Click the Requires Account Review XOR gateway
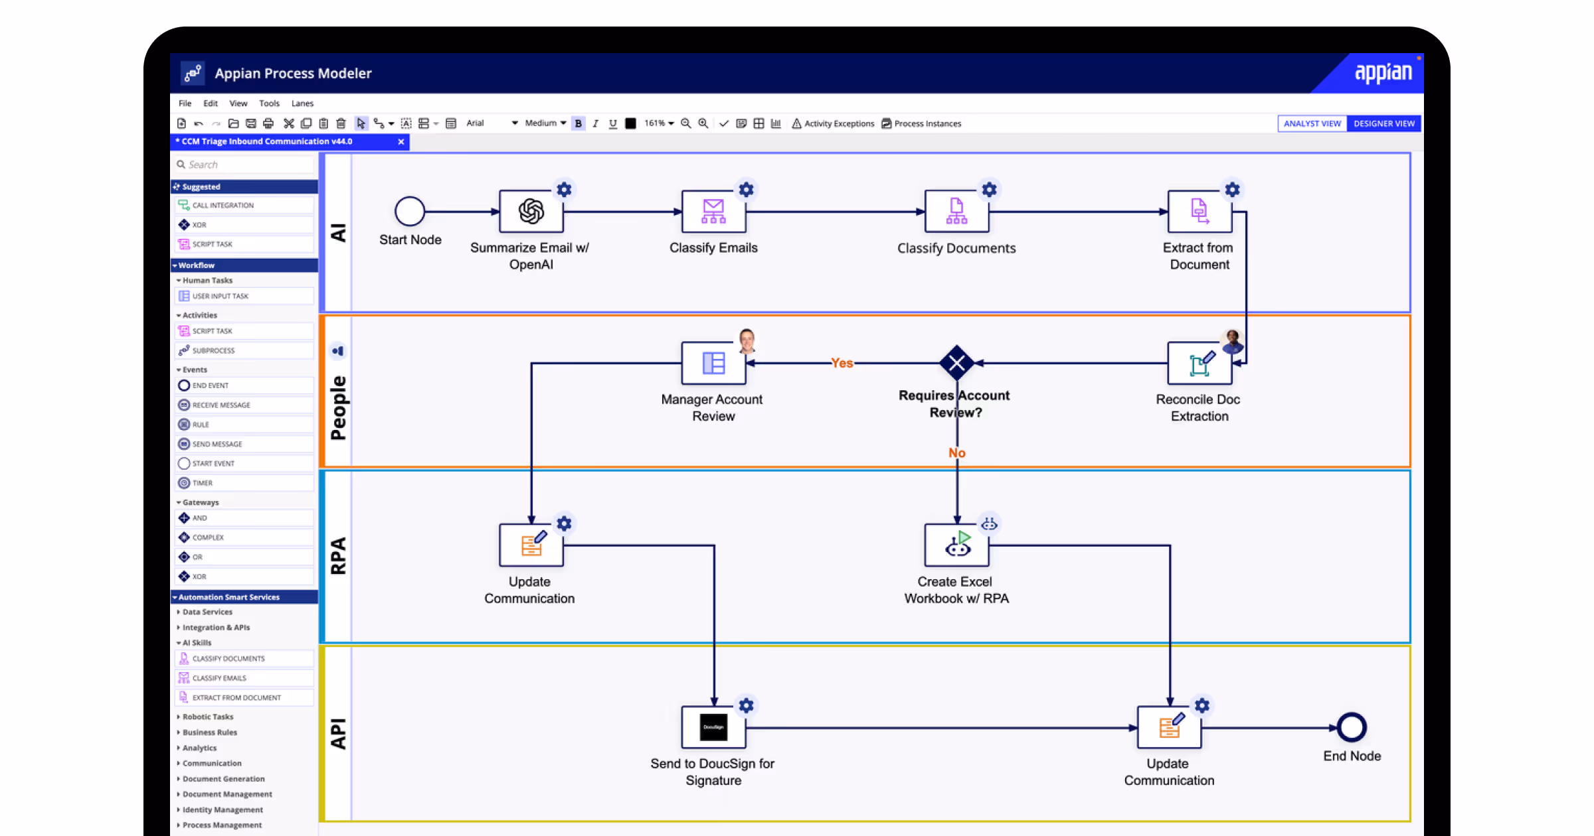Screen dimensions: 1594x836 (956, 363)
